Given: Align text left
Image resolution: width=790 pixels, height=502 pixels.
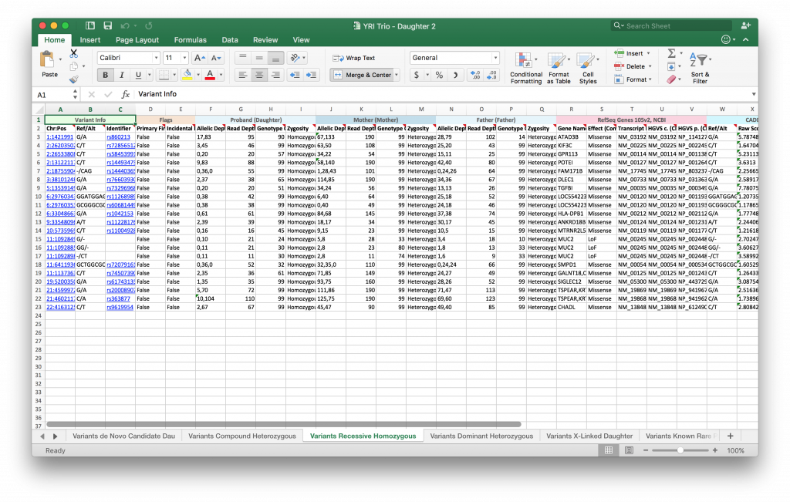Looking at the screenshot, I should coord(243,75).
